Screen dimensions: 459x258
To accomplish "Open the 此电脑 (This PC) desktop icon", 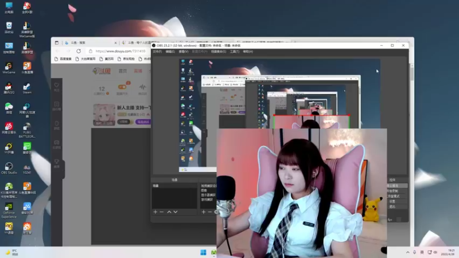I will pos(9,7).
